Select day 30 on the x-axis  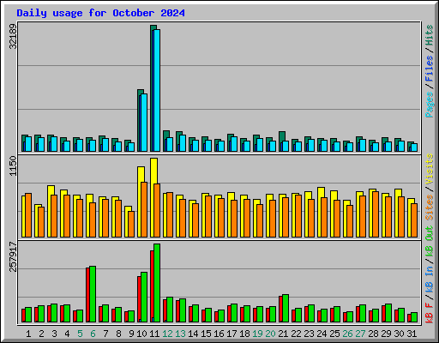(399, 334)
